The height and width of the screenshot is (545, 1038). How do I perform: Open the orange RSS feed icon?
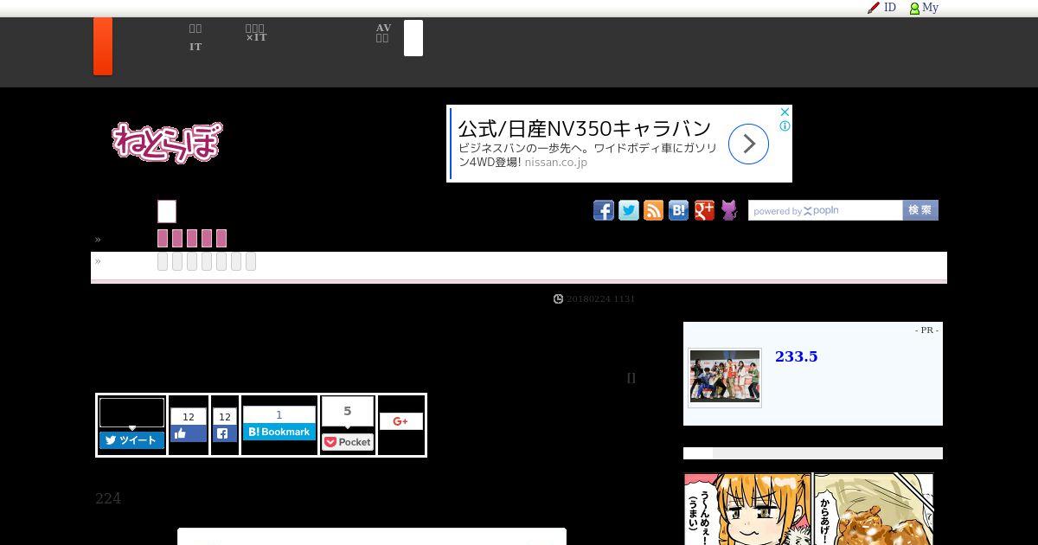(x=654, y=210)
